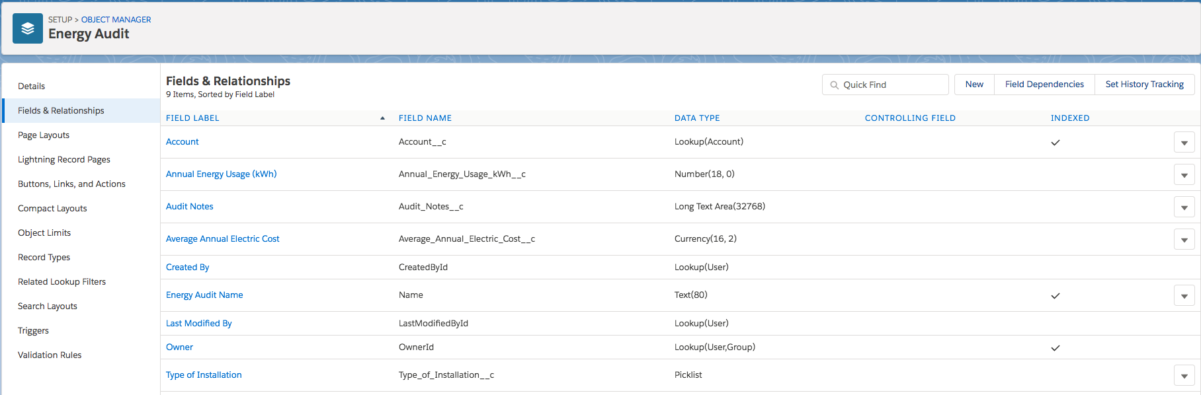Click the Quick Find search field
Image resolution: width=1201 pixels, height=395 pixels.
(x=885, y=85)
